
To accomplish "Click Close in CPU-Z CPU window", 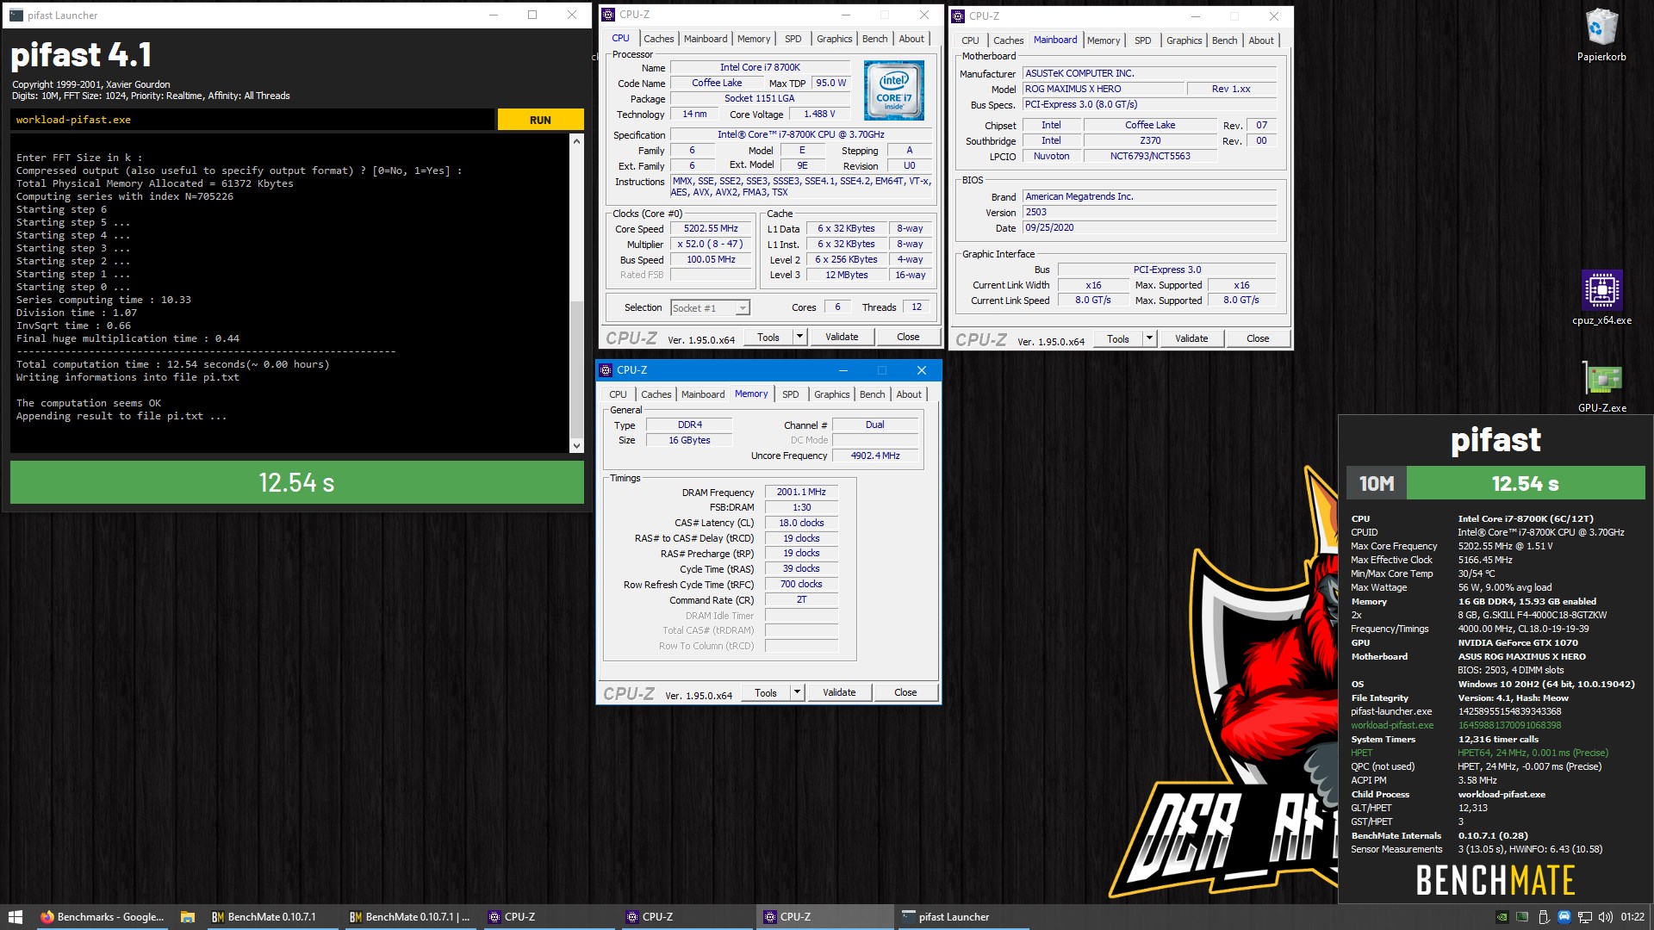I will point(908,337).
